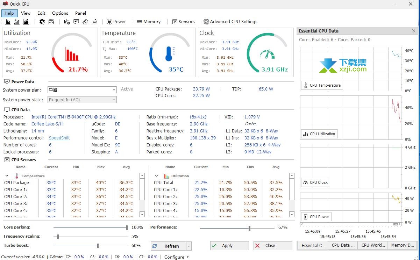Click the CPU Package row in Temperature list
The width and height of the screenshot is (420, 260).
pos(71,183)
